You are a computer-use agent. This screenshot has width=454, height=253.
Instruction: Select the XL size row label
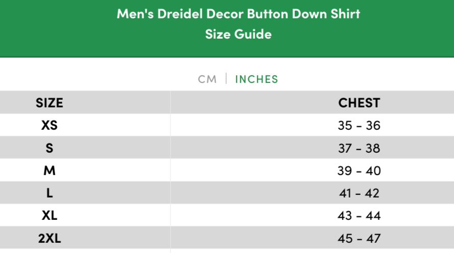(49, 215)
